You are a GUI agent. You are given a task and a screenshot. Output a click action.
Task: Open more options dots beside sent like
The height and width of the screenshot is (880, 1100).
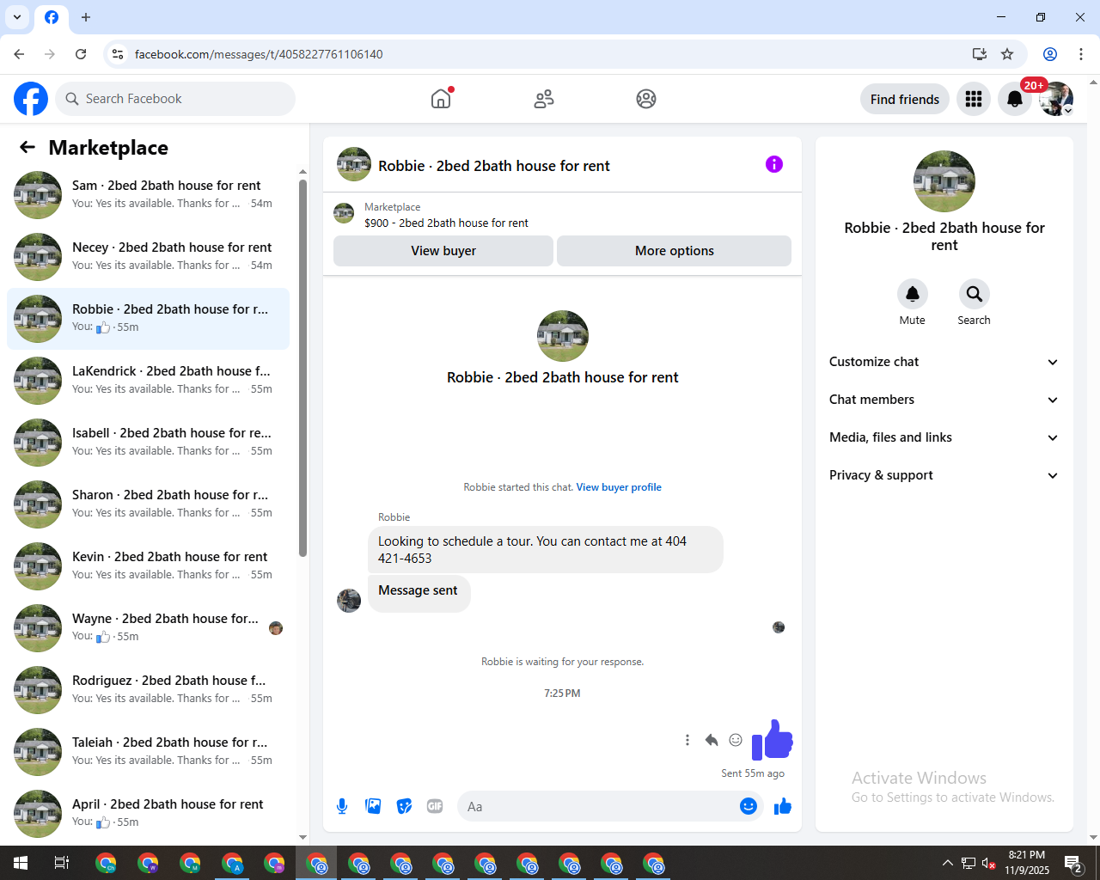coord(687,740)
